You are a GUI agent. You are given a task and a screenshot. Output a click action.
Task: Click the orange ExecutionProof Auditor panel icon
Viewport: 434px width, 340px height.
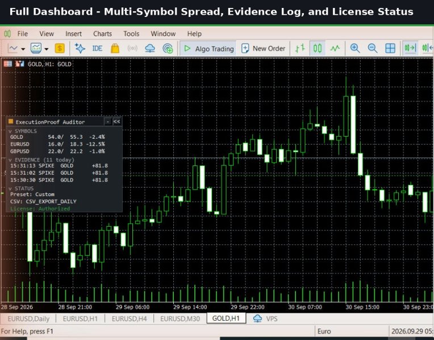coord(11,121)
